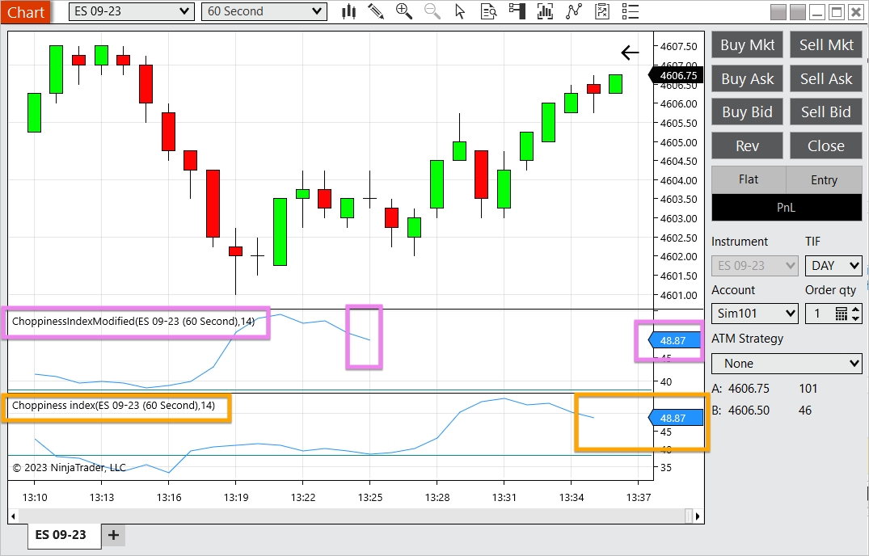Click the Flat position cell
This screenshot has height=556, width=869.
[x=749, y=180]
